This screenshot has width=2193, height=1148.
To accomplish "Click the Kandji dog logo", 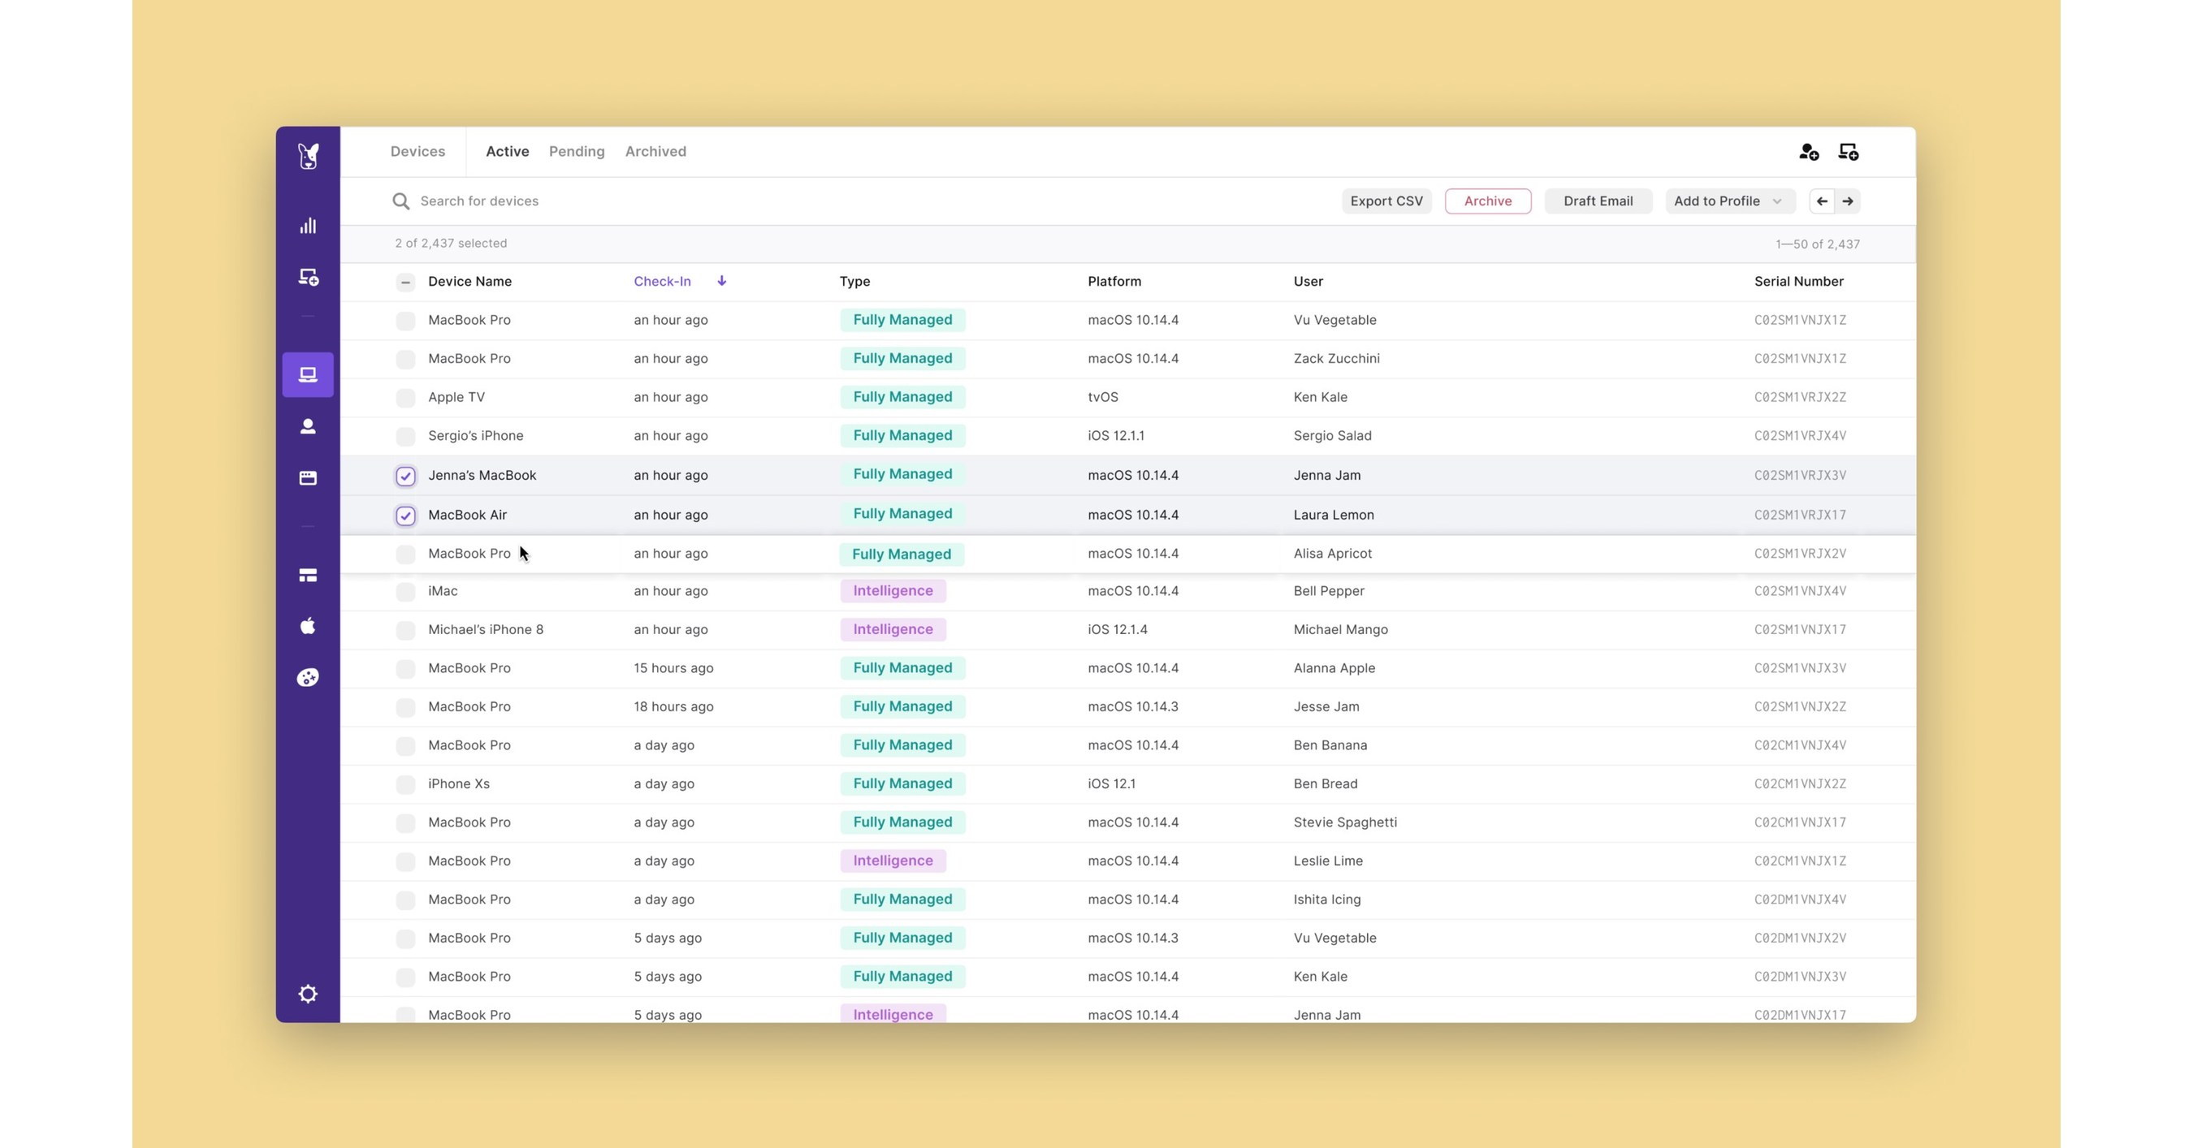I will 307,156.
